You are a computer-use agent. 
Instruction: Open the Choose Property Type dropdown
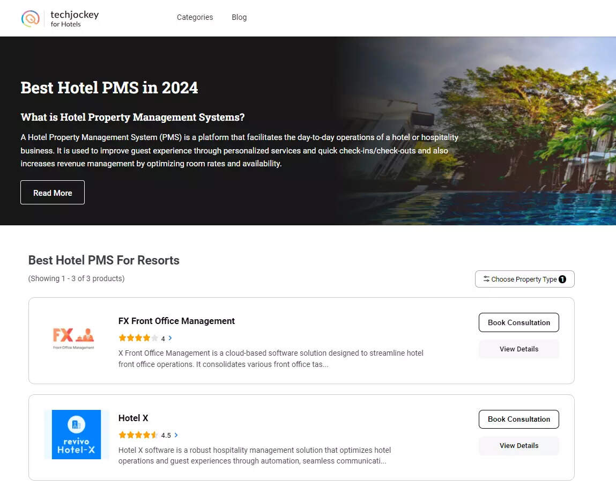(524, 279)
